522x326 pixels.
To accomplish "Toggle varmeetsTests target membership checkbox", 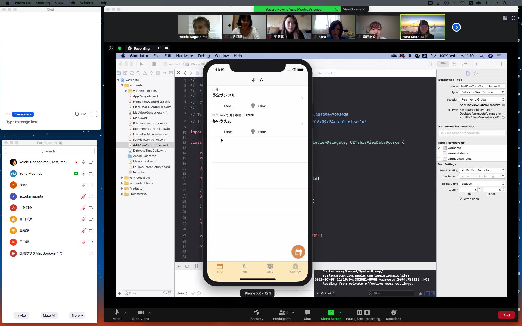I will pos(439,153).
